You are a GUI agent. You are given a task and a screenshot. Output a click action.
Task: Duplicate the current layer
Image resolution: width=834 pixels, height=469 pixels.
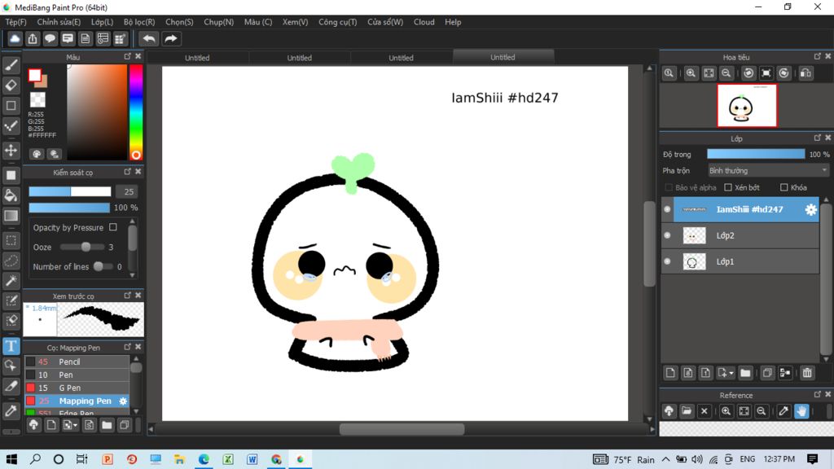tap(767, 373)
